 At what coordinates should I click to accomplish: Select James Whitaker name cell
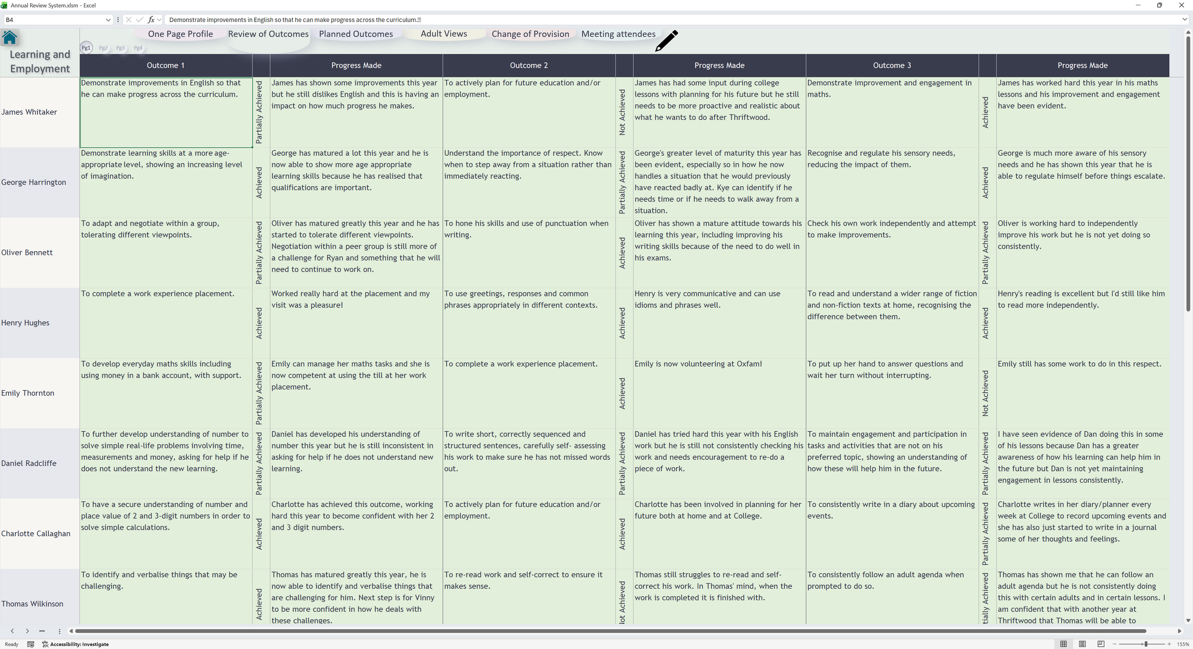pyautogui.click(x=40, y=112)
